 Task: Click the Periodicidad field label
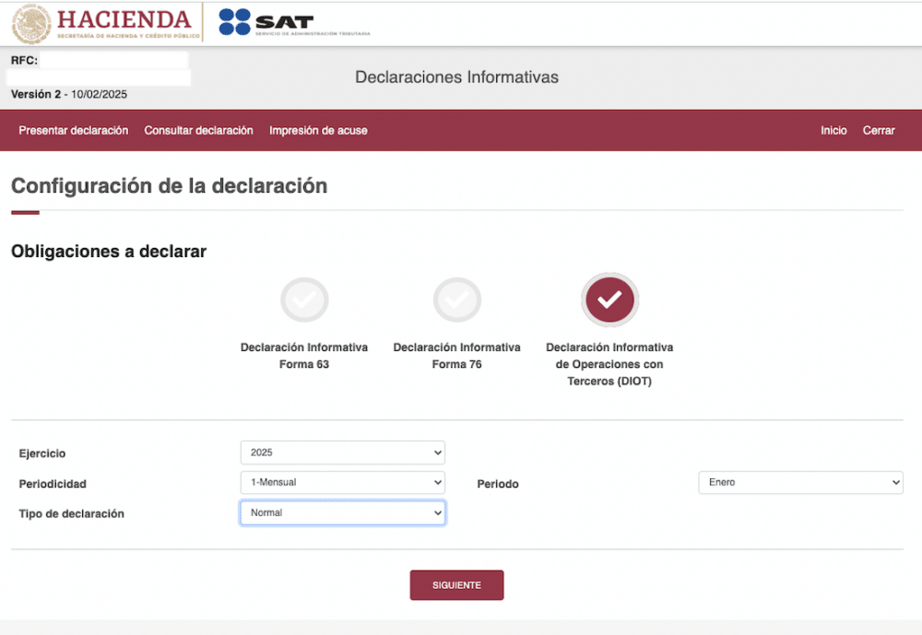[53, 484]
